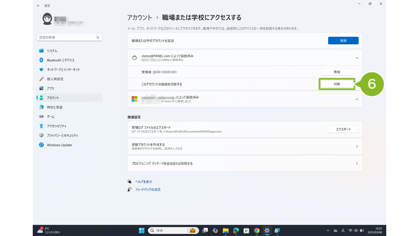Go back with the Settings back arrow
419x236 pixels.
(38, 6)
